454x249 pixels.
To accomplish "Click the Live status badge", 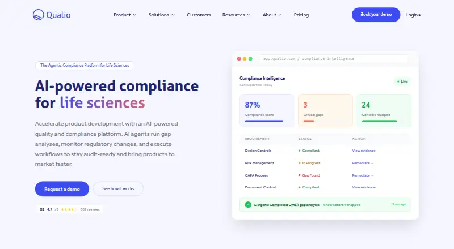I will 402,81.
